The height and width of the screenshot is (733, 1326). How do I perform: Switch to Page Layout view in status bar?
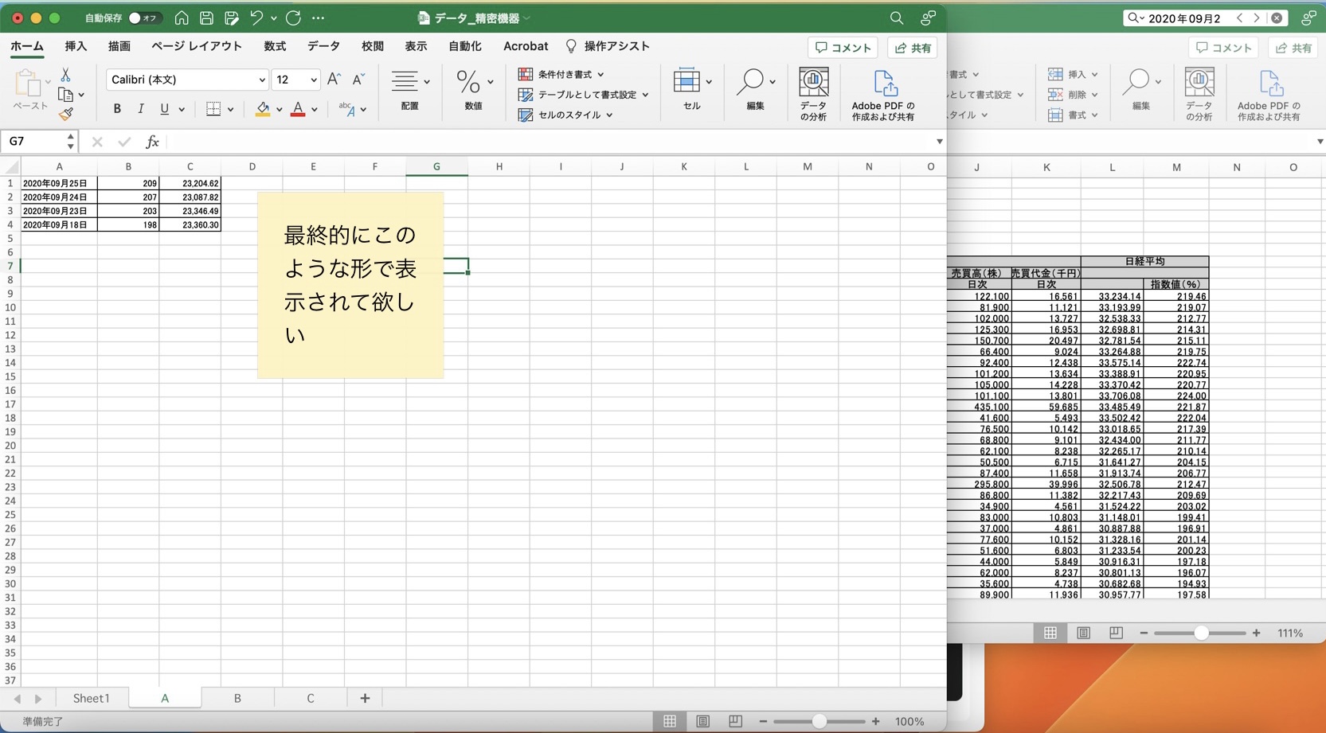pyautogui.click(x=702, y=721)
